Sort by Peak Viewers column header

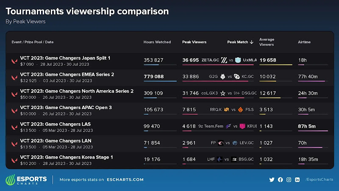[195, 42]
